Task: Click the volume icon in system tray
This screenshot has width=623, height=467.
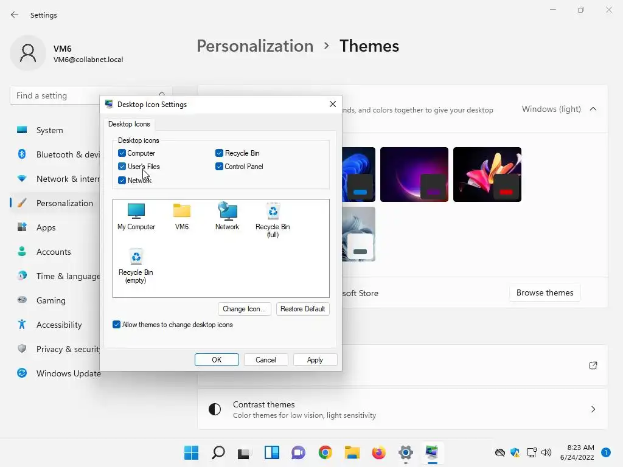Action: click(x=547, y=452)
